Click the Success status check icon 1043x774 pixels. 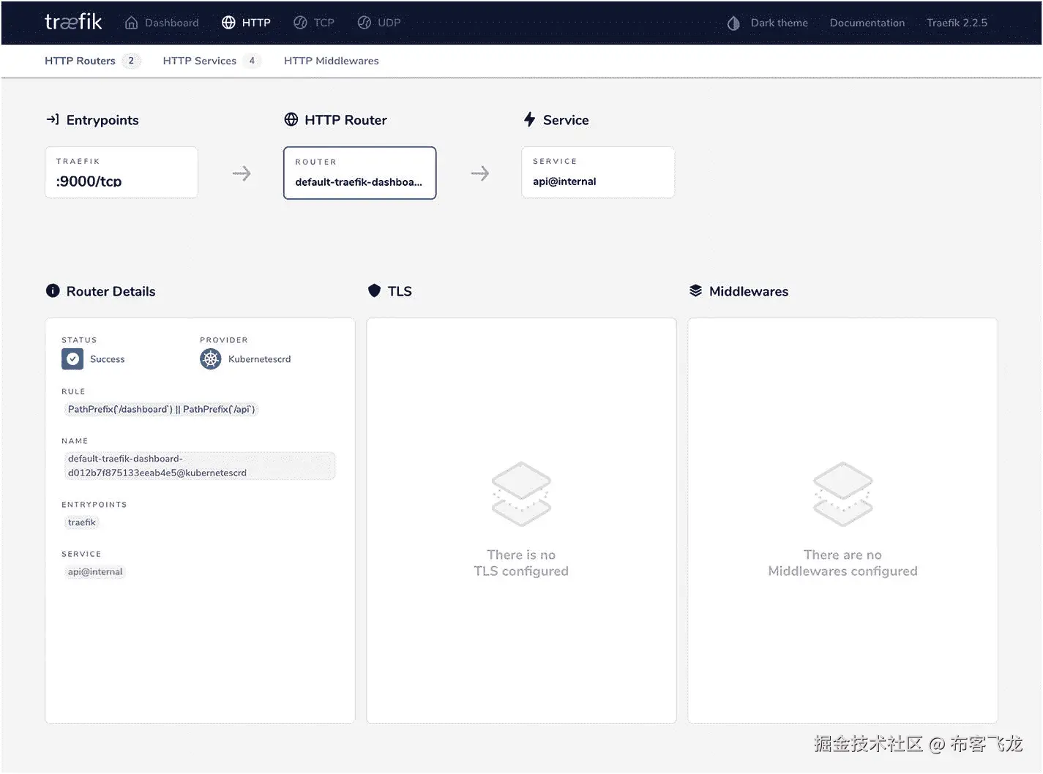point(72,359)
